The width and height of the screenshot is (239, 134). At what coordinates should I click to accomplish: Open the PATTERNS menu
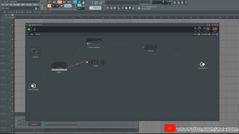click(x=17, y=5)
